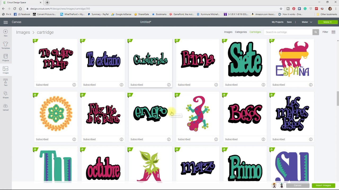Viewport: 339px width, 190px height.
Task: Open the Shapes tool in sidebar
Action: coord(6,95)
